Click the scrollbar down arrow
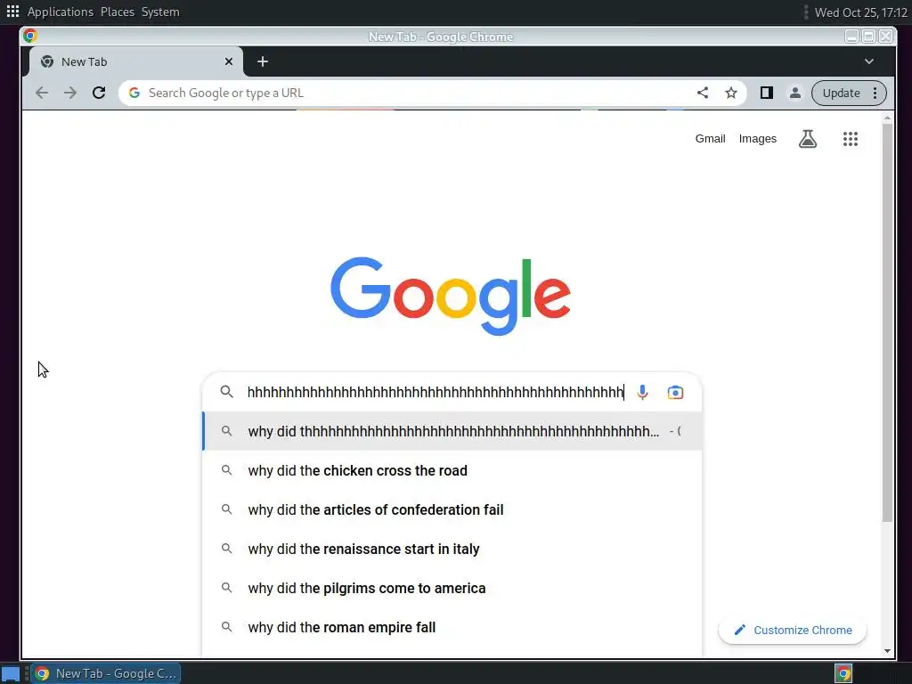912x684 pixels. (887, 651)
